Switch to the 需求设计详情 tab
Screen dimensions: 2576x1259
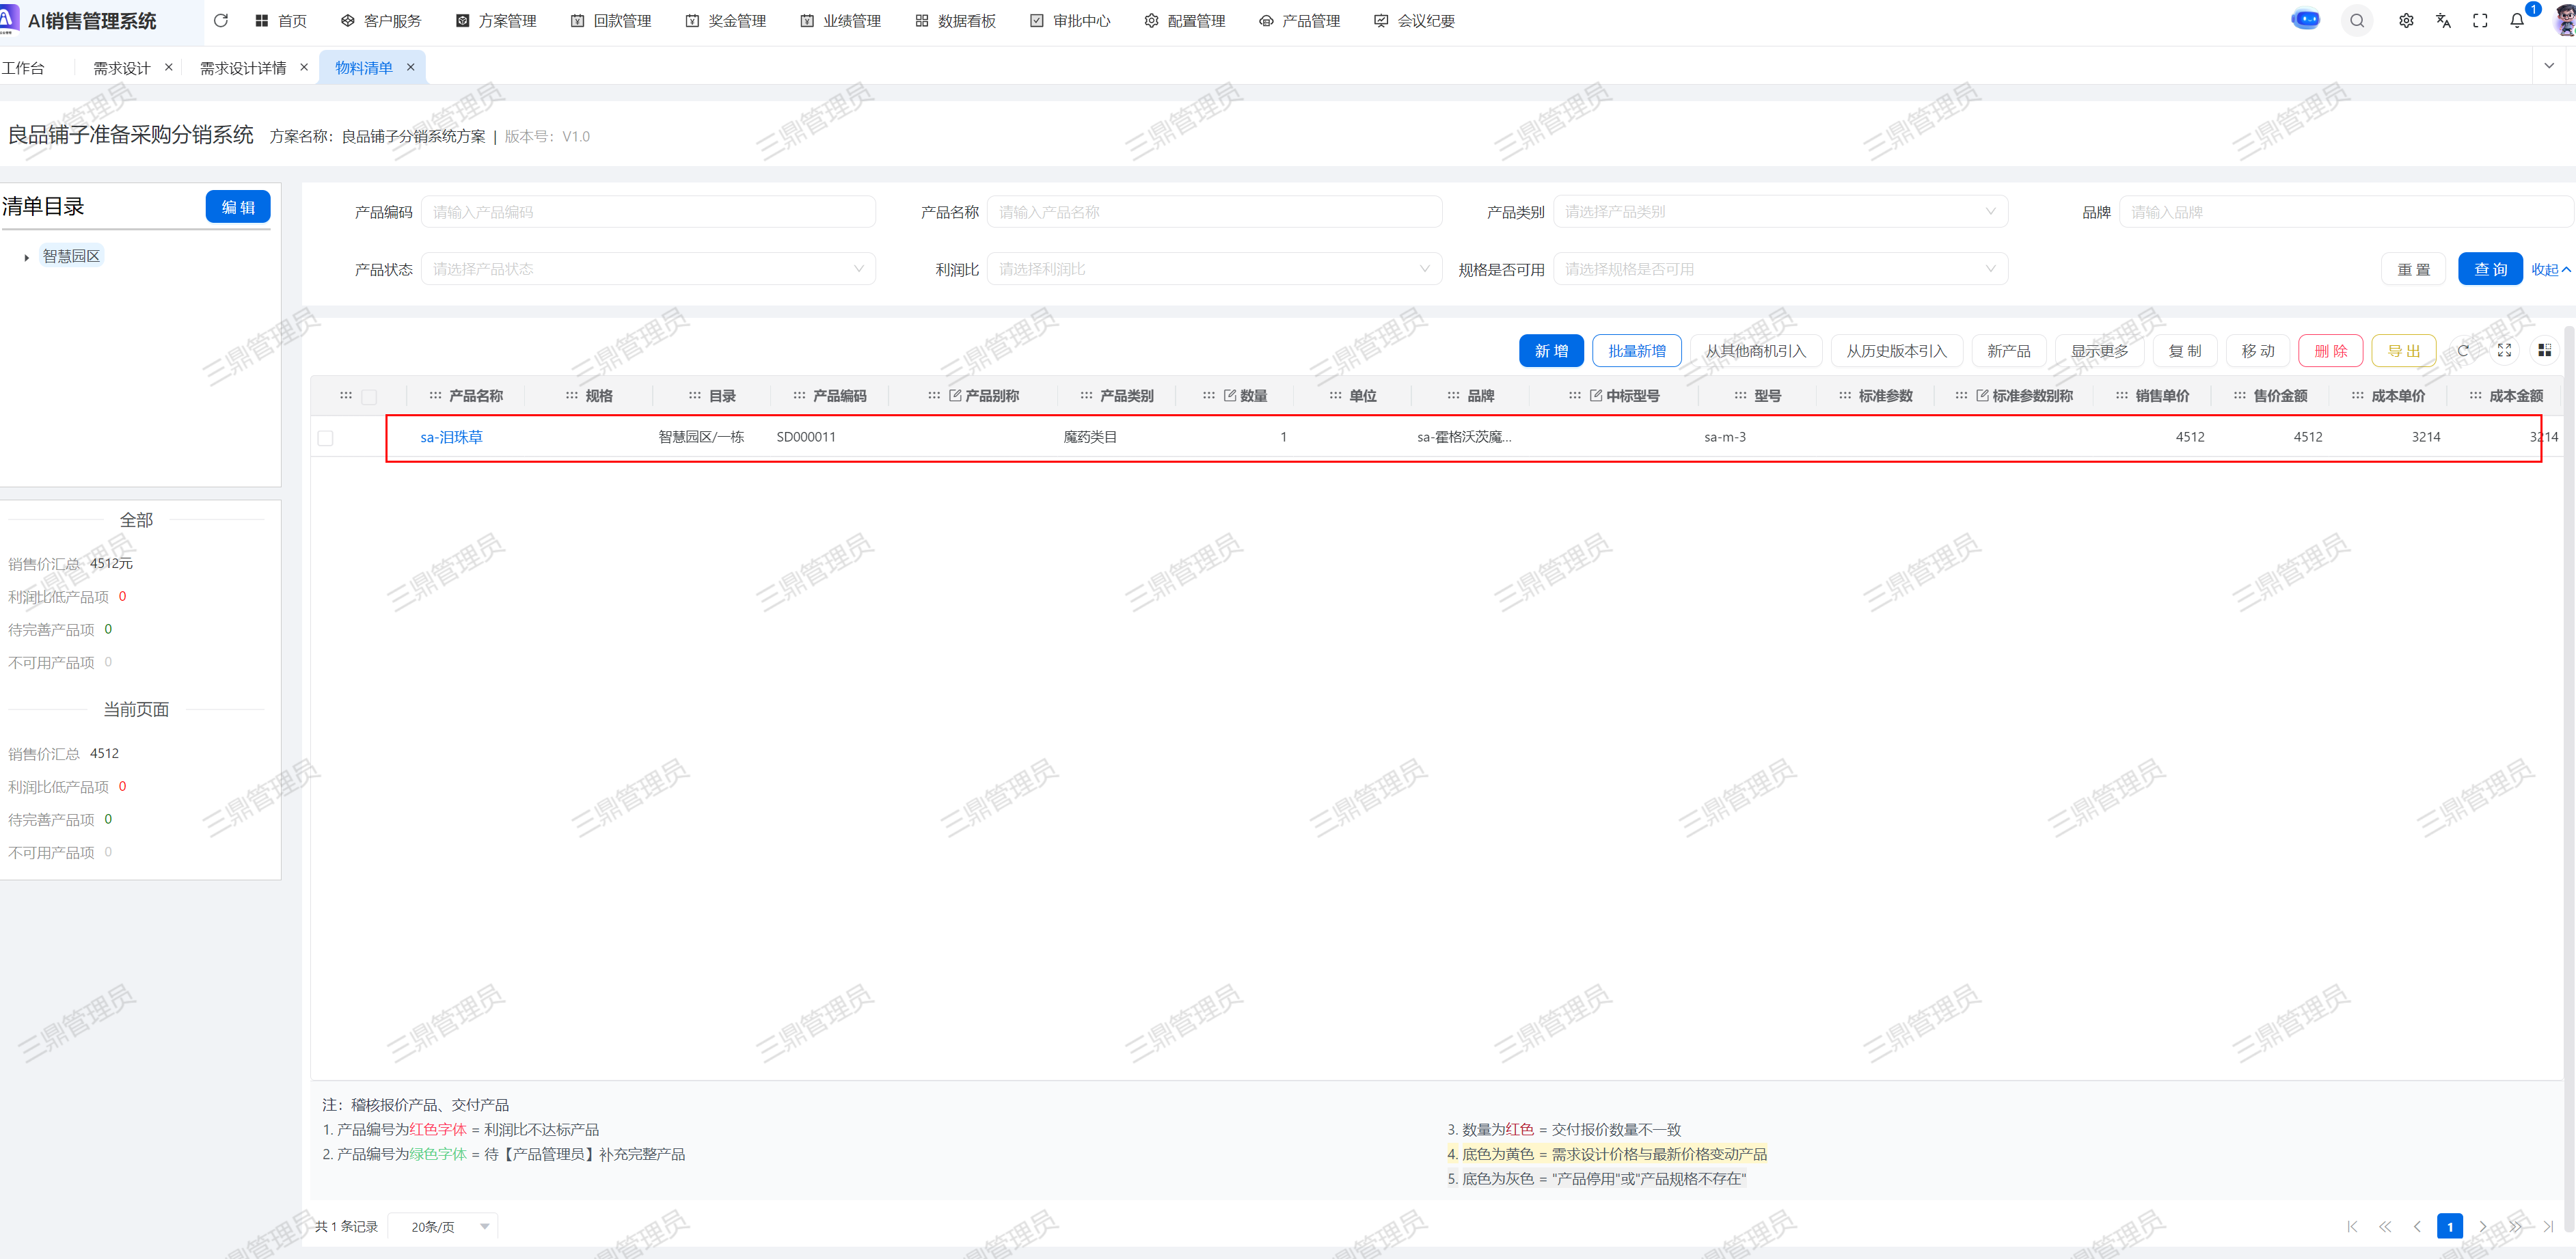click(x=242, y=68)
